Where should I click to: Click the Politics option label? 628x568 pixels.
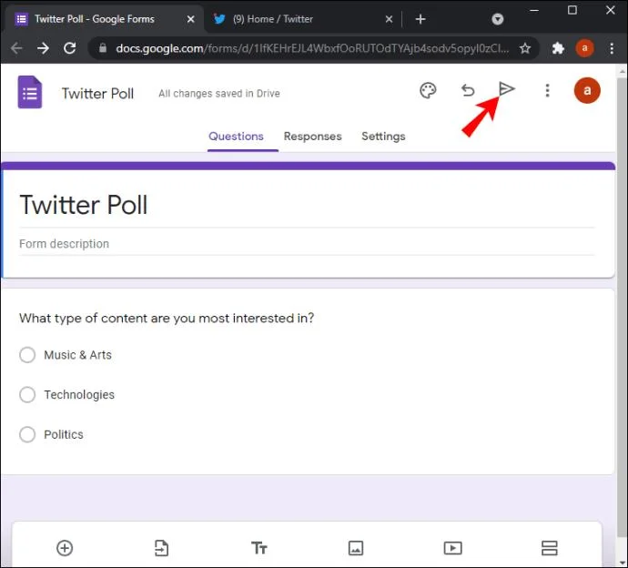point(64,434)
